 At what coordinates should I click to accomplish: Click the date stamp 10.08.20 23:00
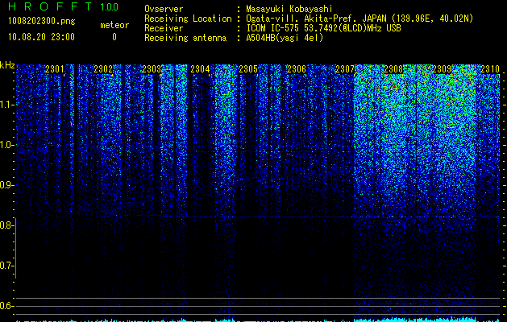41,37
